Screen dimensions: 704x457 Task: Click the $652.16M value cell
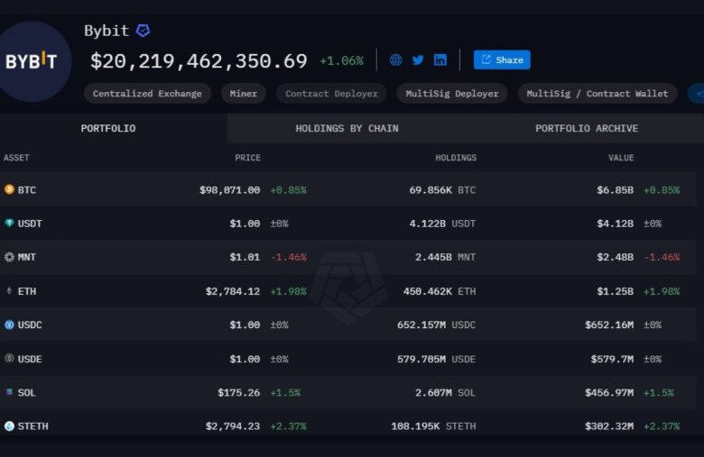[x=609, y=324]
